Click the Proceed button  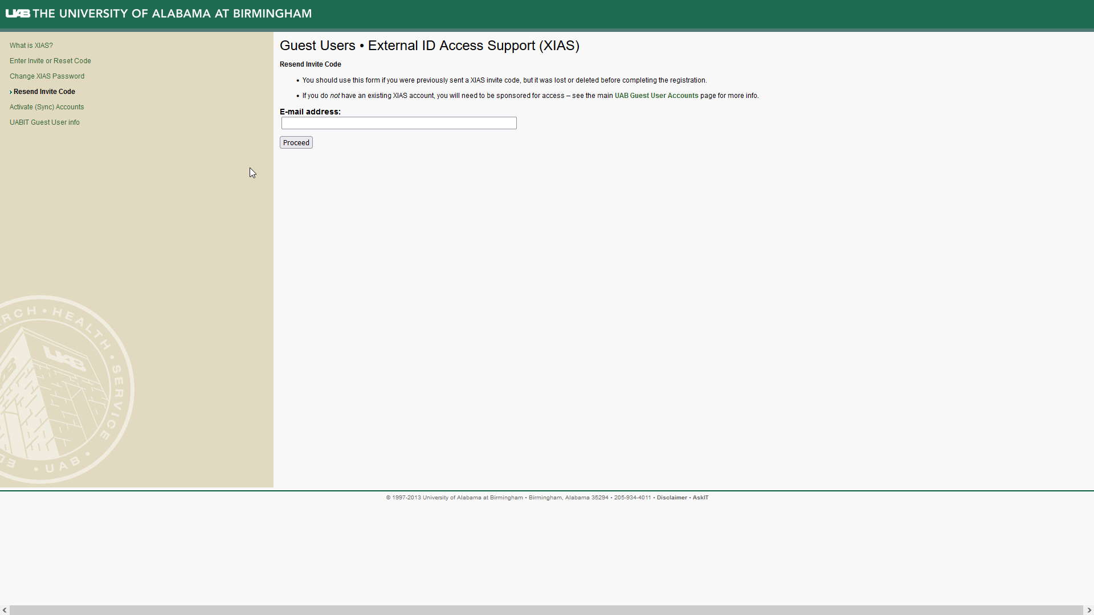(x=296, y=142)
